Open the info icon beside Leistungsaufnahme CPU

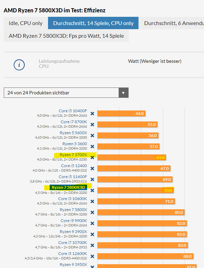[x=19, y=65]
